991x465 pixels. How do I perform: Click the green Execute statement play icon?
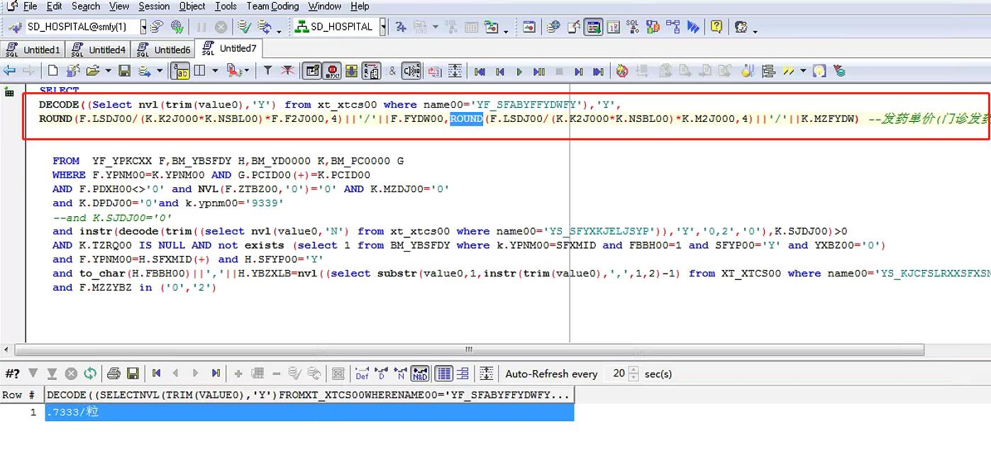pos(519,72)
